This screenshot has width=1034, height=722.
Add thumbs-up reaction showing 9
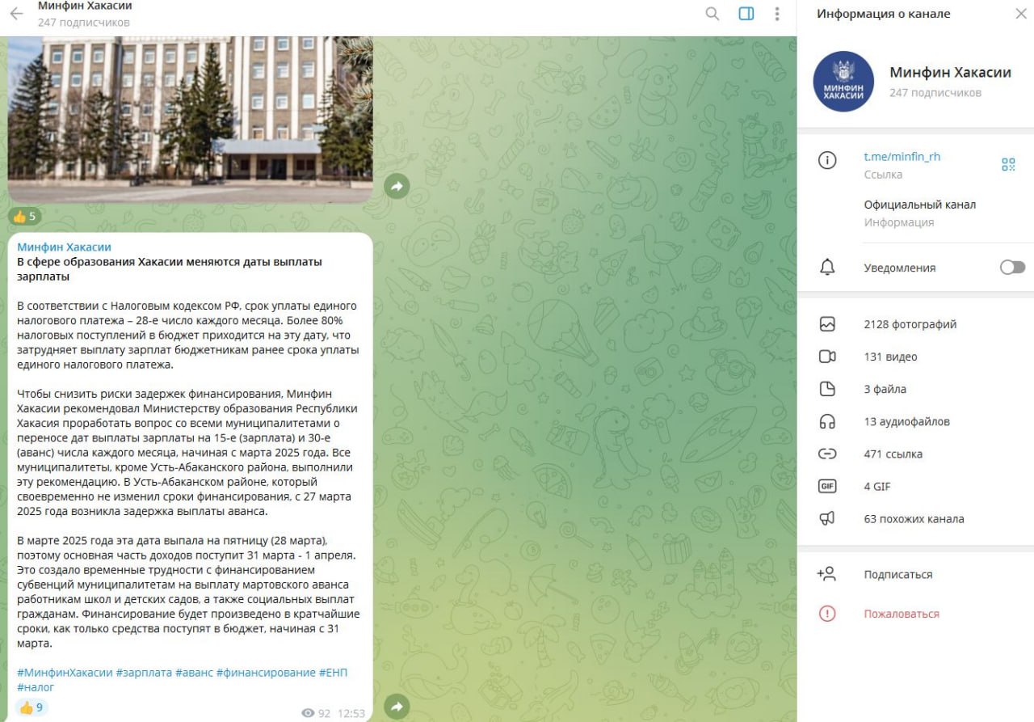[32, 707]
